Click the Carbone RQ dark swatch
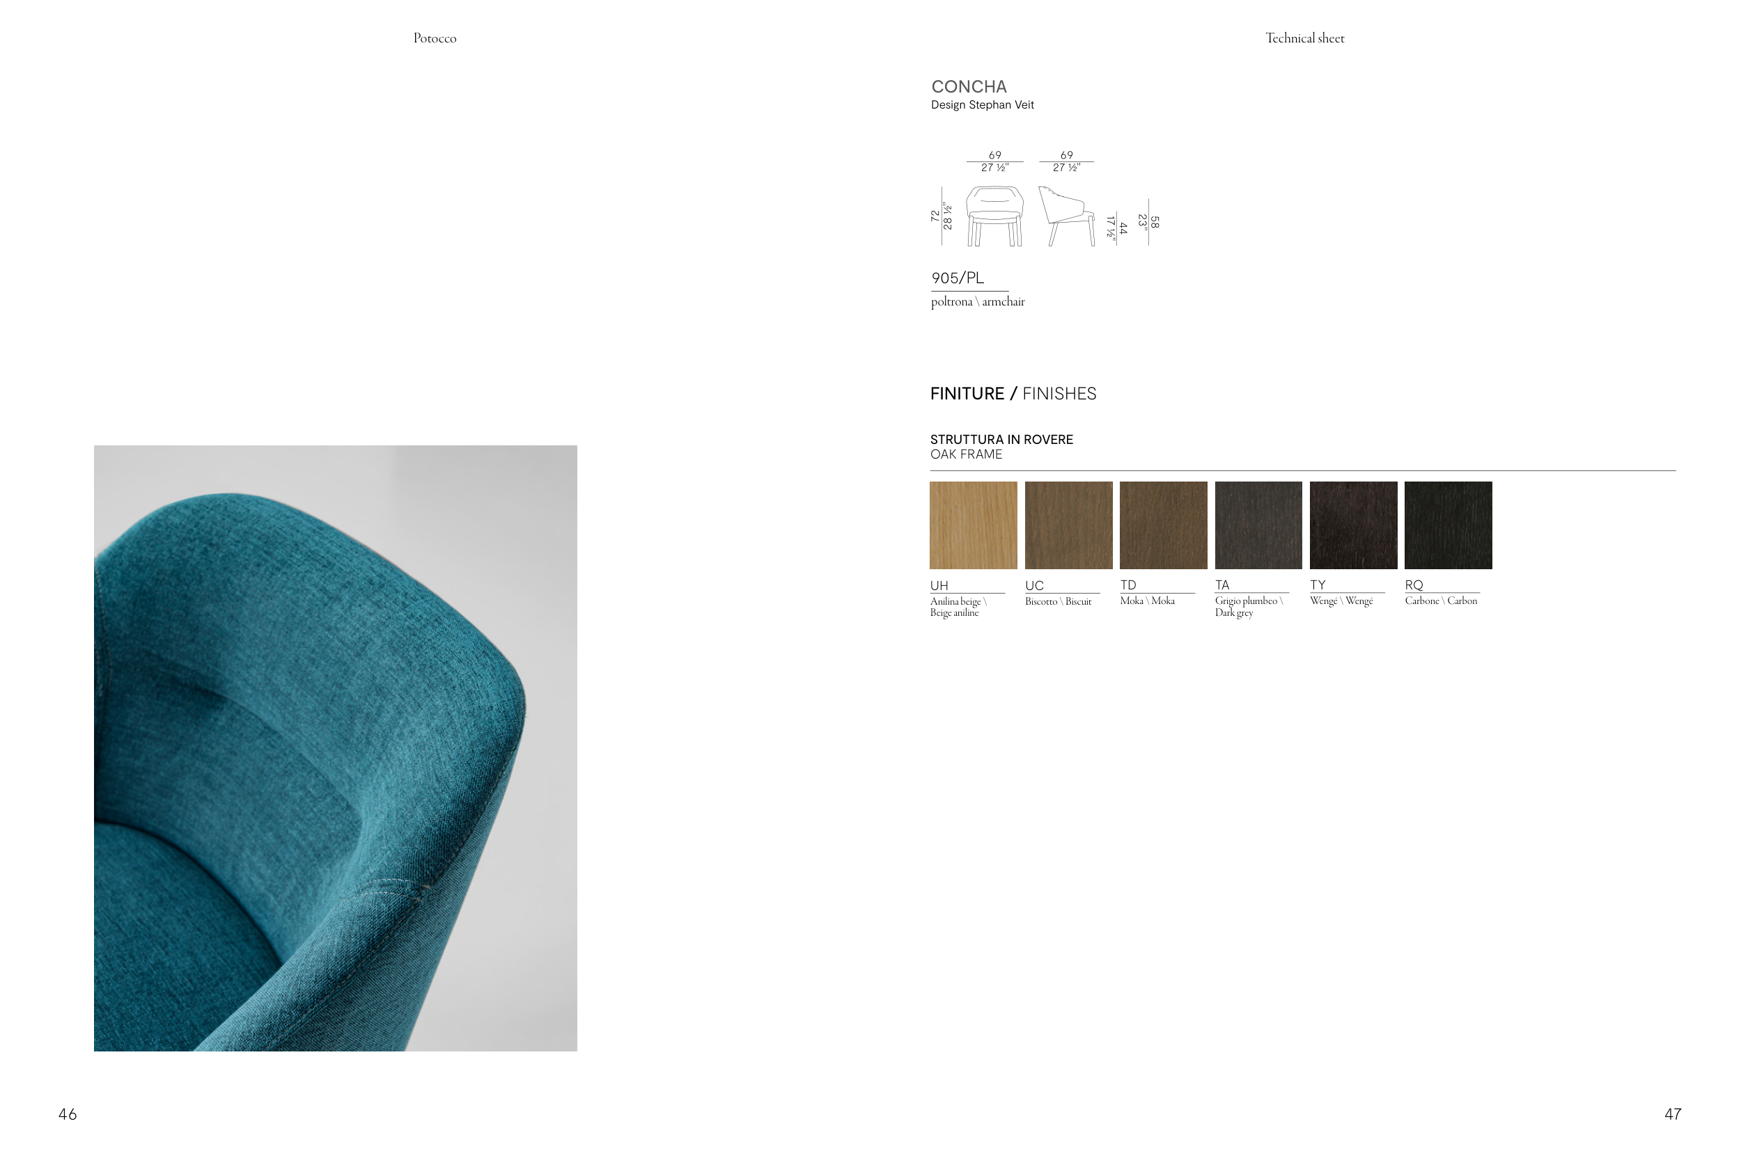The width and height of the screenshot is (1741, 1160). [x=1448, y=525]
